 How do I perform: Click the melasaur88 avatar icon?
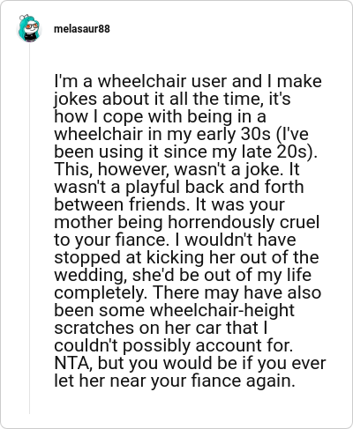[28, 28]
